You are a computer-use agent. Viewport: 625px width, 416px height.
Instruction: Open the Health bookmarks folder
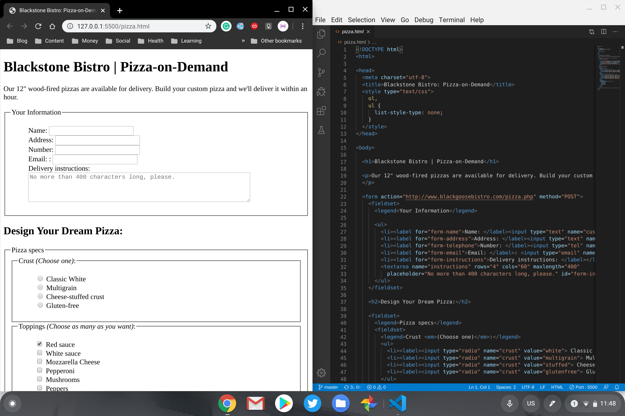tap(151, 41)
